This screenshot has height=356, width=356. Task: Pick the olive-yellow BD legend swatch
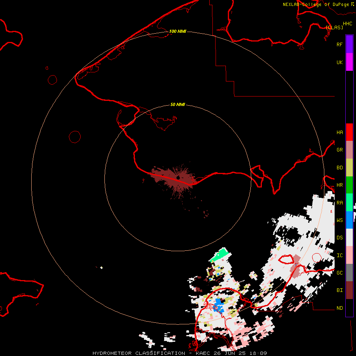[x=349, y=168]
